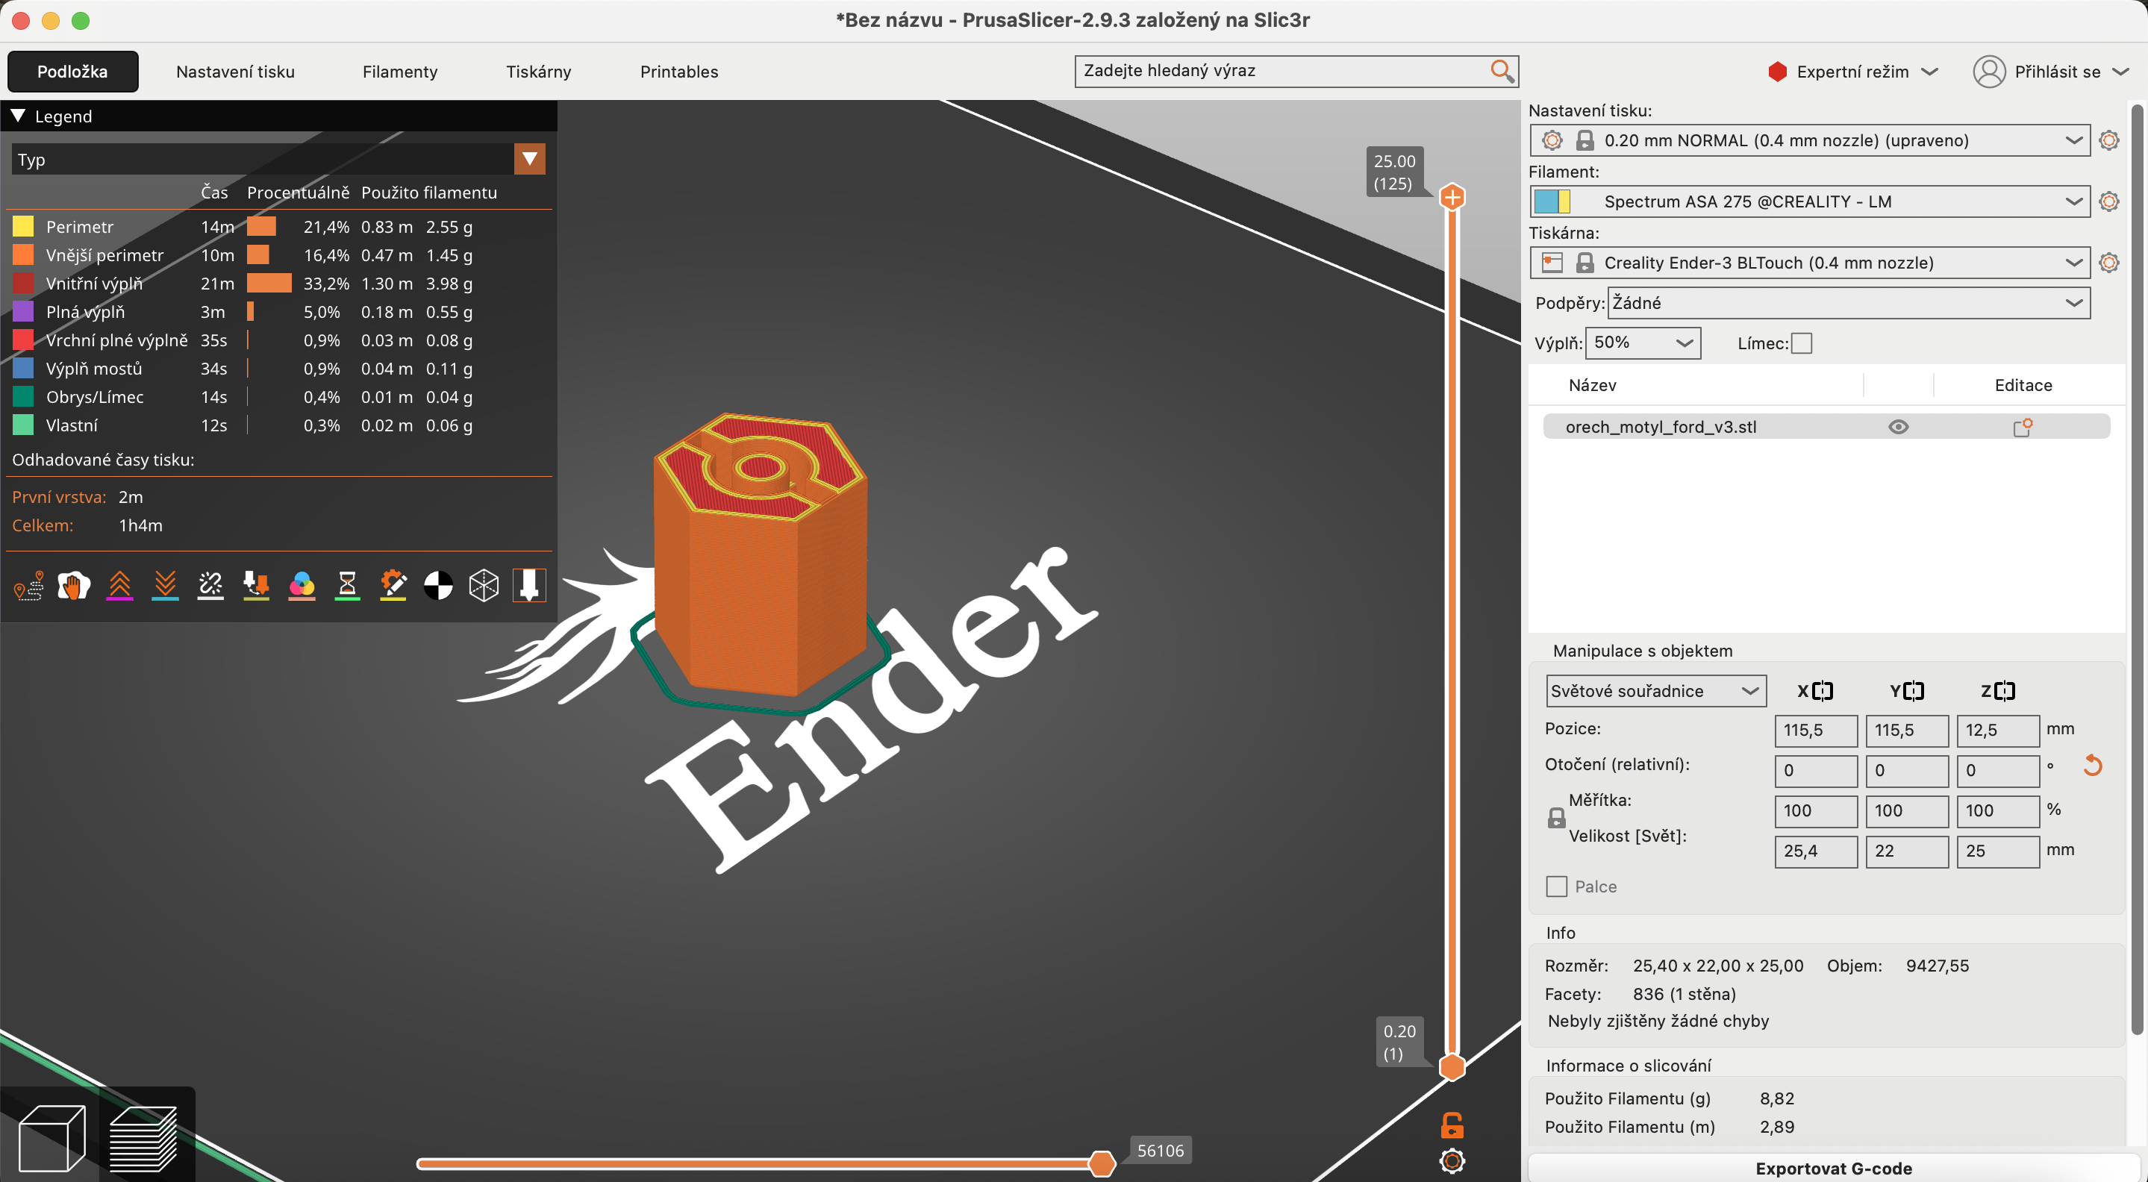
Task: Toggle deretractions icon with downward chevrons
Action: [x=165, y=586]
